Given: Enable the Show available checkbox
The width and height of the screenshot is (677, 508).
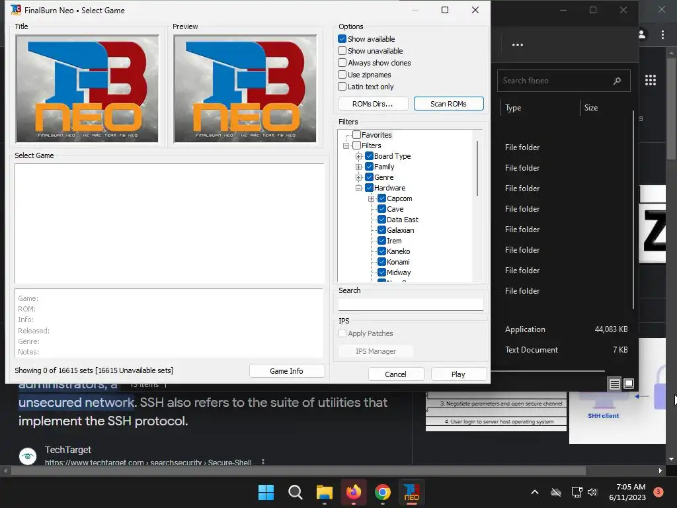Looking at the screenshot, I should [x=342, y=39].
